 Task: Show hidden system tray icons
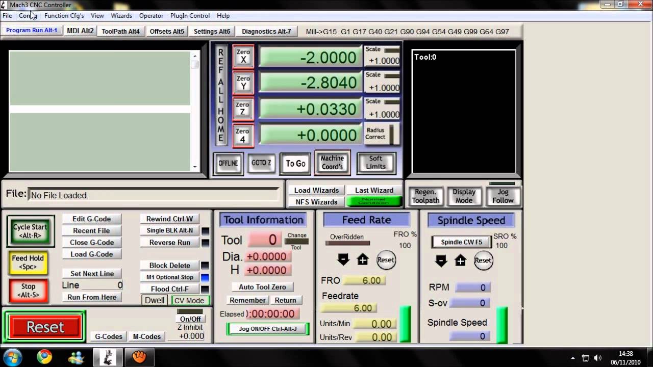click(573, 358)
